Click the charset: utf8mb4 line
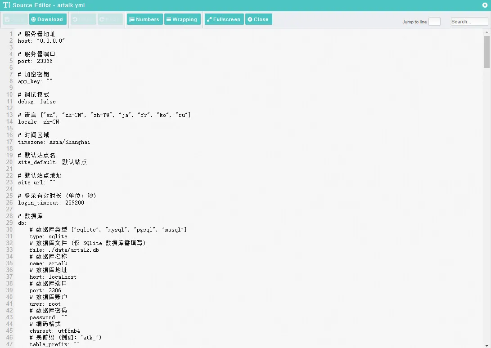This screenshot has height=348, width=491. 54,331
